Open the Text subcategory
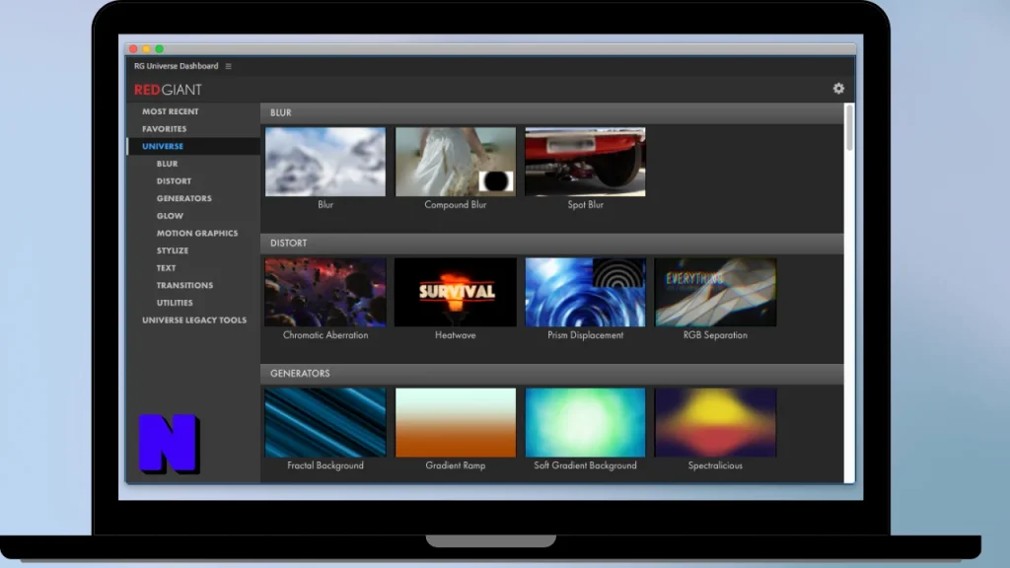This screenshot has width=1010, height=568. [x=166, y=268]
